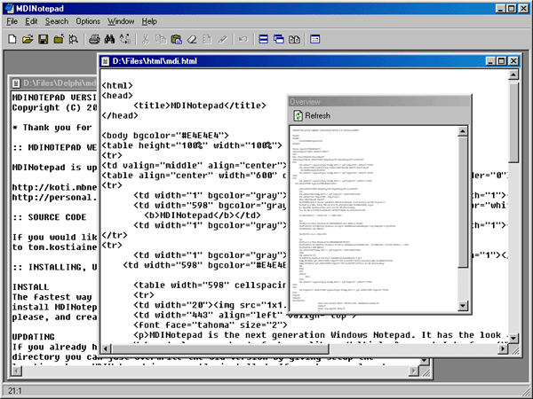The width and height of the screenshot is (533, 399).
Task: Close the mdi.html child window
Action: 513,61
